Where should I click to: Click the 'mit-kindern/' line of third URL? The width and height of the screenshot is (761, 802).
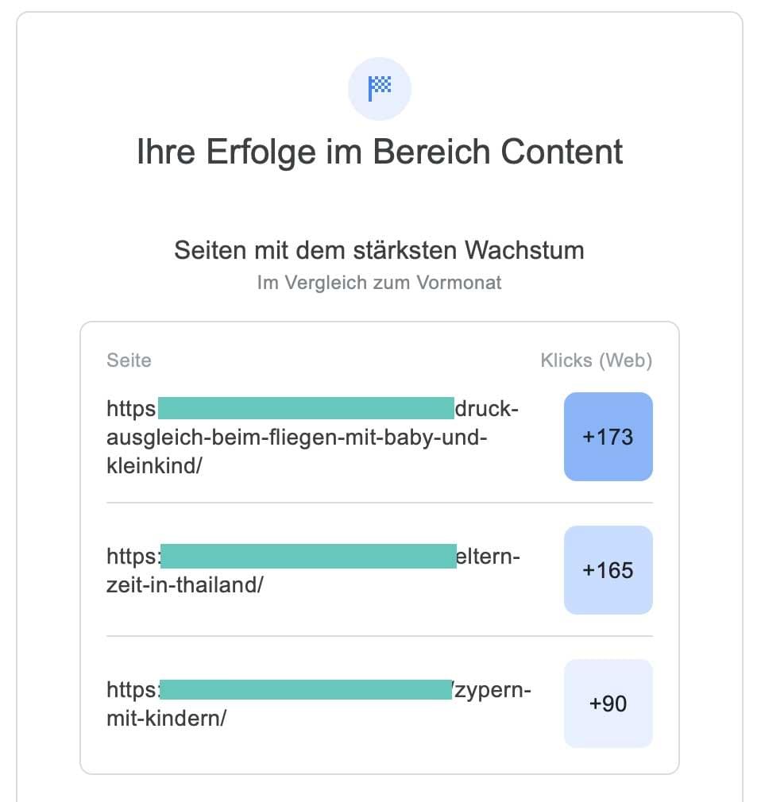(167, 719)
